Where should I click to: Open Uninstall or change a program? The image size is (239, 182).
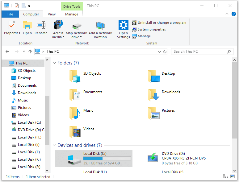click(x=159, y=23)
